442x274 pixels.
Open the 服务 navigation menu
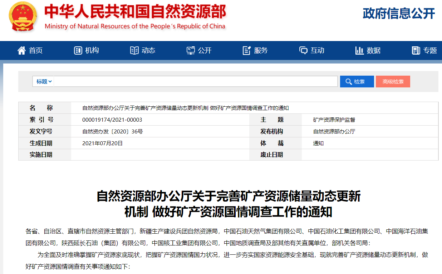(261, 51)
